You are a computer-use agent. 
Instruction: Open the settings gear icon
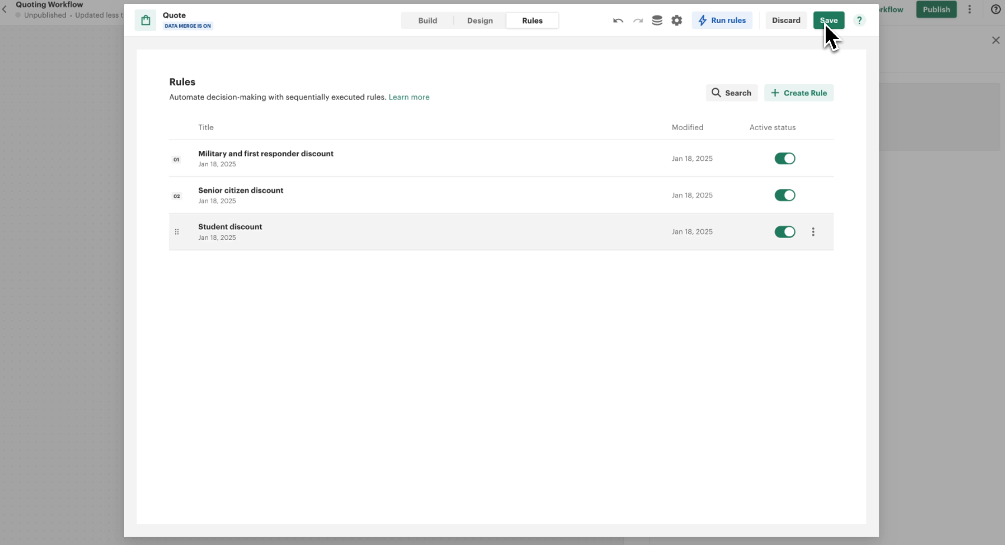click(676, 21)
